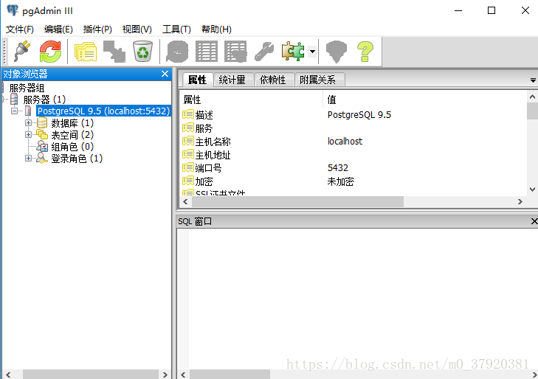Screen dimensions: 538x379
Task: Click the property icon beside 主机地址
Action: (x=188, y=155)
